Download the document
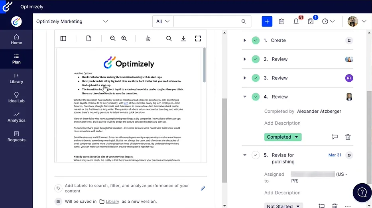Image resolution: width=372 pixels, height=208 pixels. click(x=183, y=38)
